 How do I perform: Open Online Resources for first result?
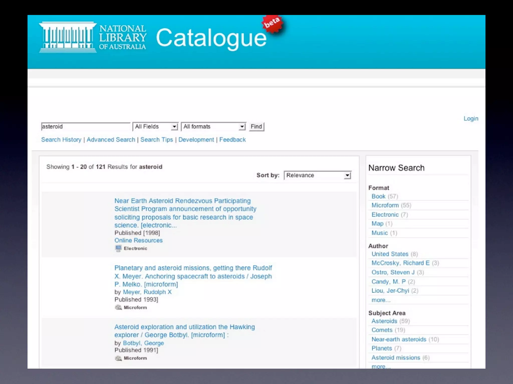[139, 240]
